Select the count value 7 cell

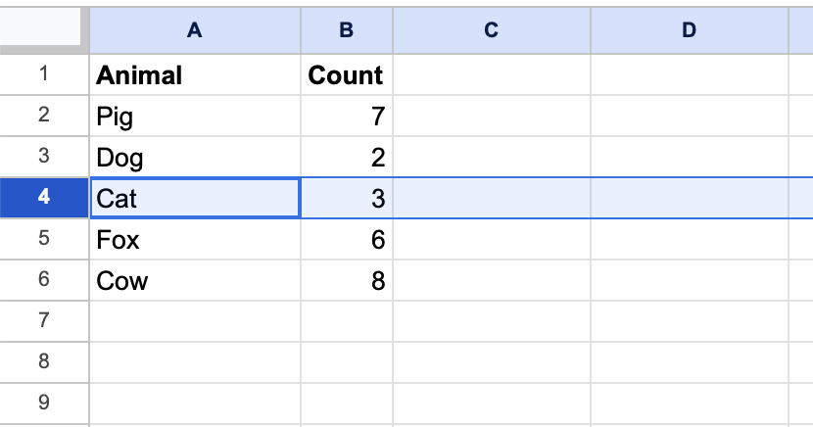(346, 117)
